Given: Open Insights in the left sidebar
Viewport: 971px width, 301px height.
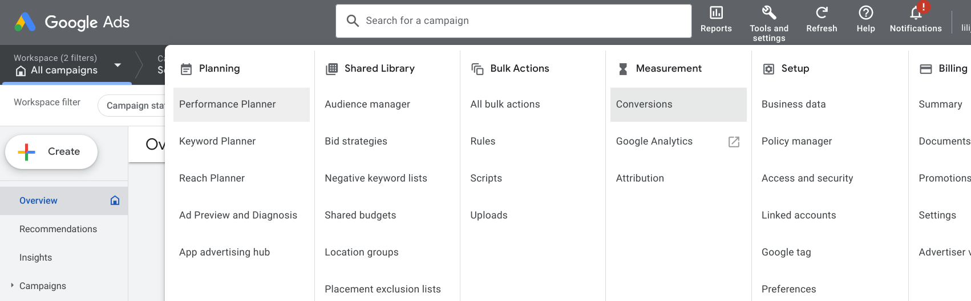Looking at the screenshot, I should [35, 257].
